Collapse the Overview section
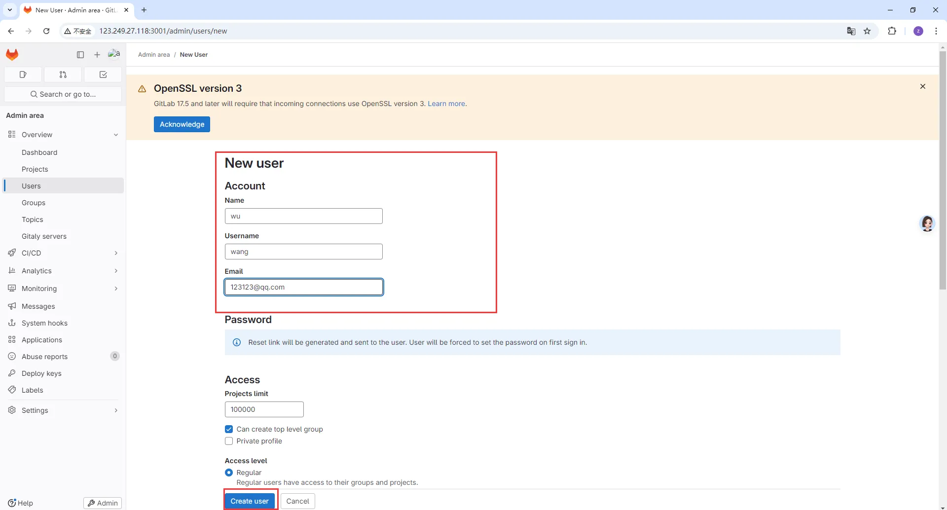Viewport: 947px width, 510px height. 63,135
